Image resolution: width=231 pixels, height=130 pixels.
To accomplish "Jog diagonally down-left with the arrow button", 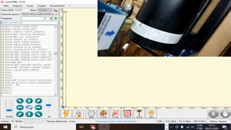I will coord(20,114).
